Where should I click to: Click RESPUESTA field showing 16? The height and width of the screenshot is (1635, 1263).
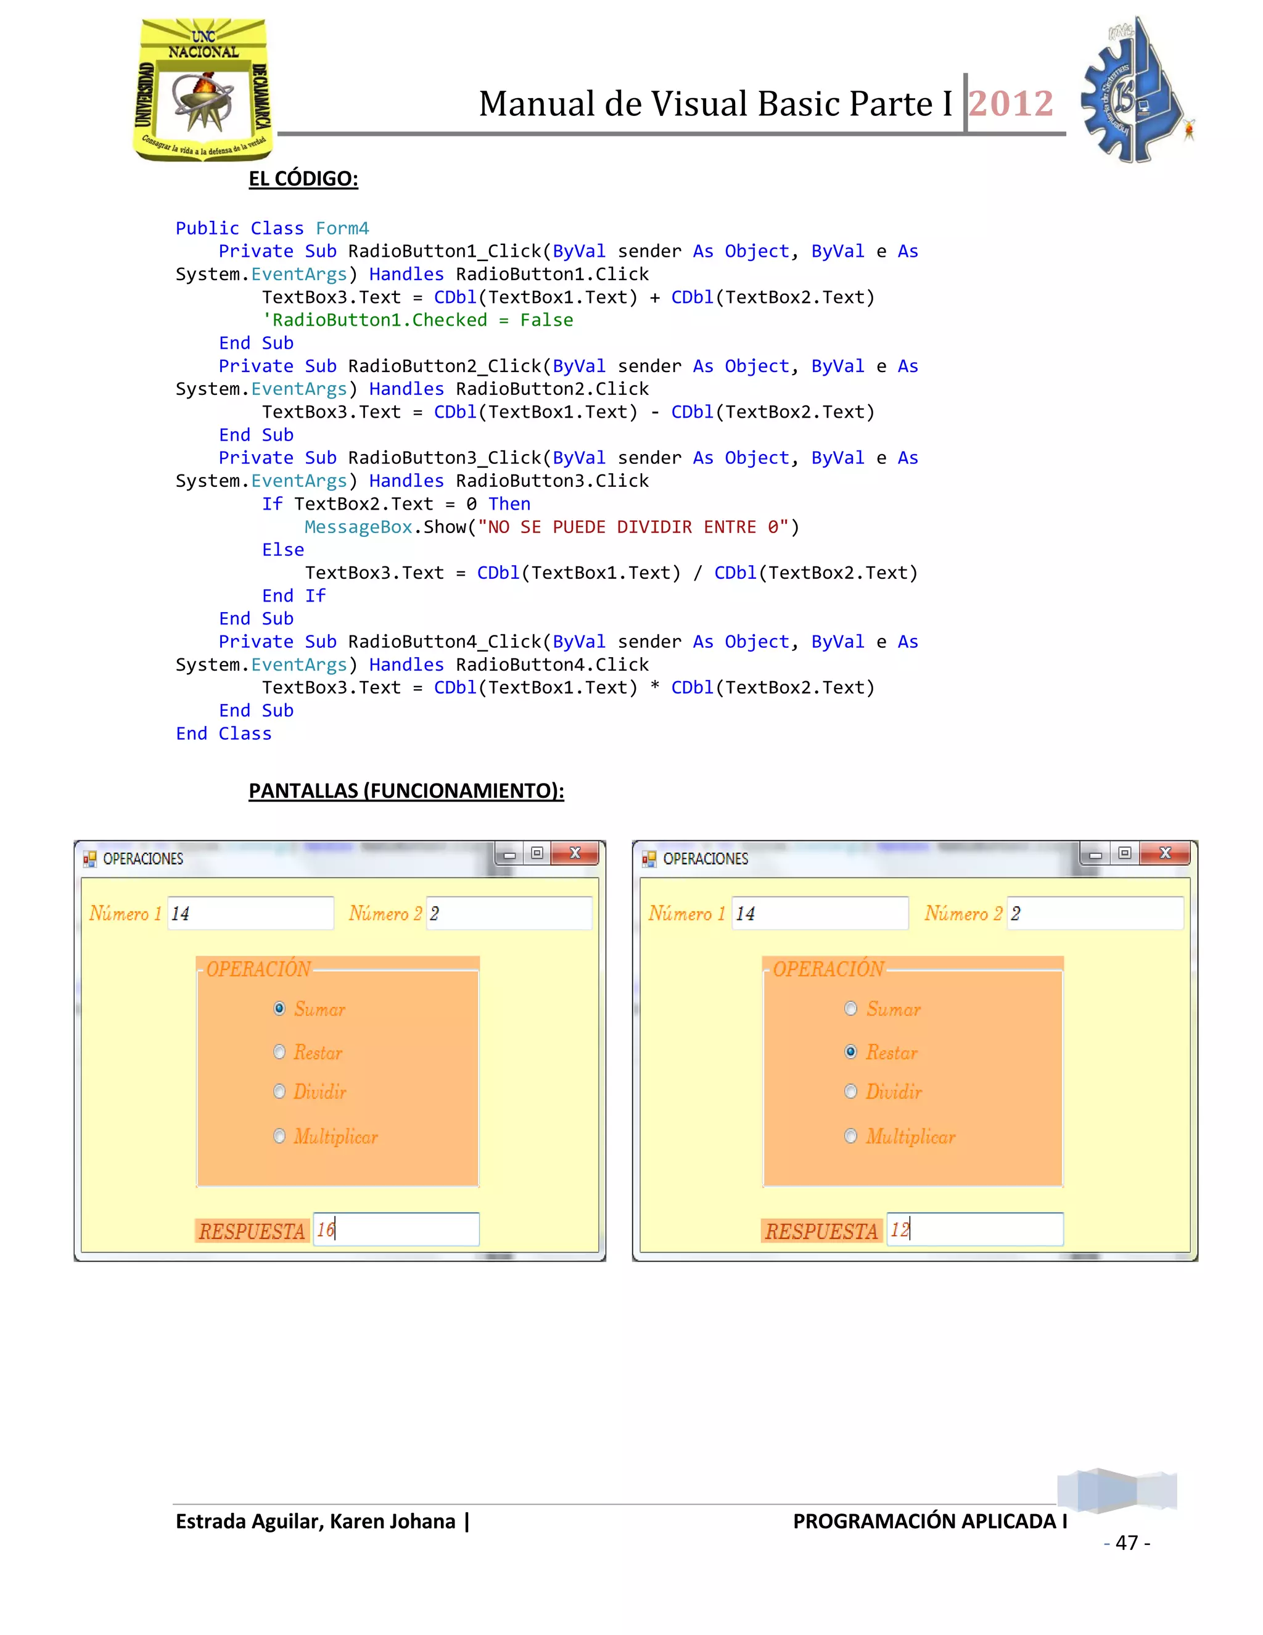[x=396, y=1229]
